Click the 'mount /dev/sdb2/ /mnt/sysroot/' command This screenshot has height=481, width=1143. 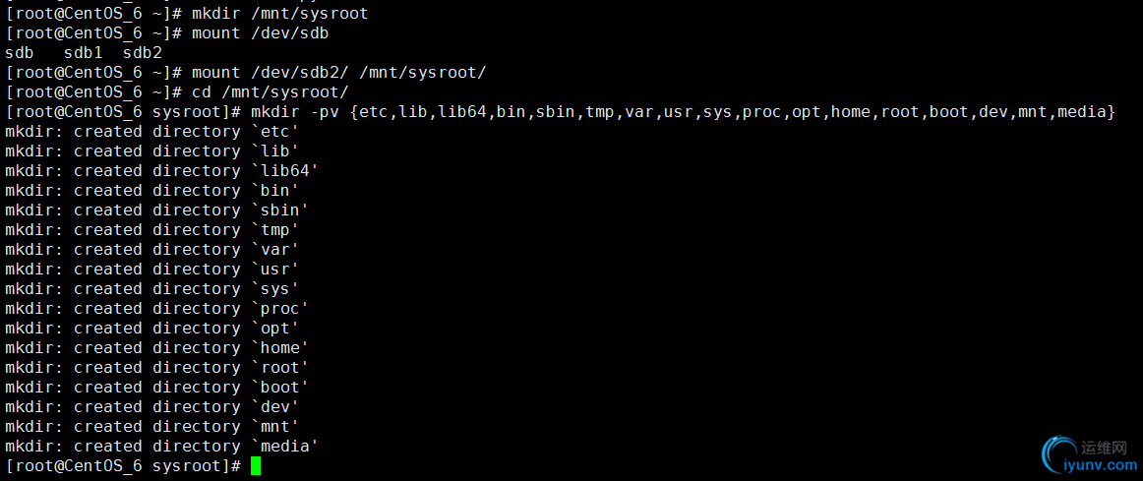[339, 73]
